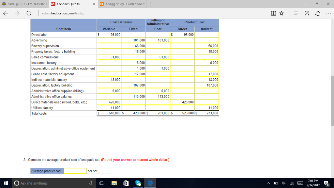Click Lease cost Indirect cell 17,000

206,74
